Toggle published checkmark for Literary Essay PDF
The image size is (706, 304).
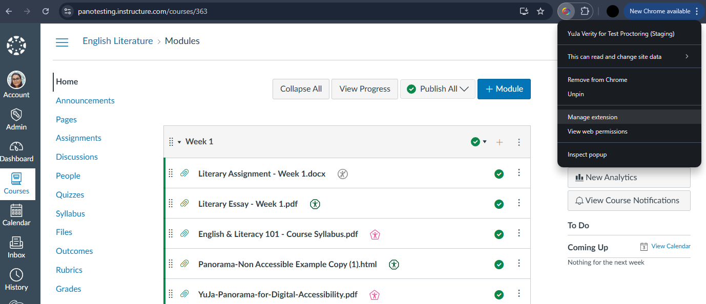pyautogui.click(x=499, y=204)
